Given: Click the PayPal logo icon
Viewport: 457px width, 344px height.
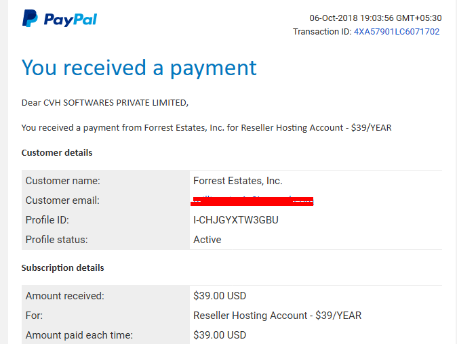Looking at the screenshot, I should click(30, 18).
